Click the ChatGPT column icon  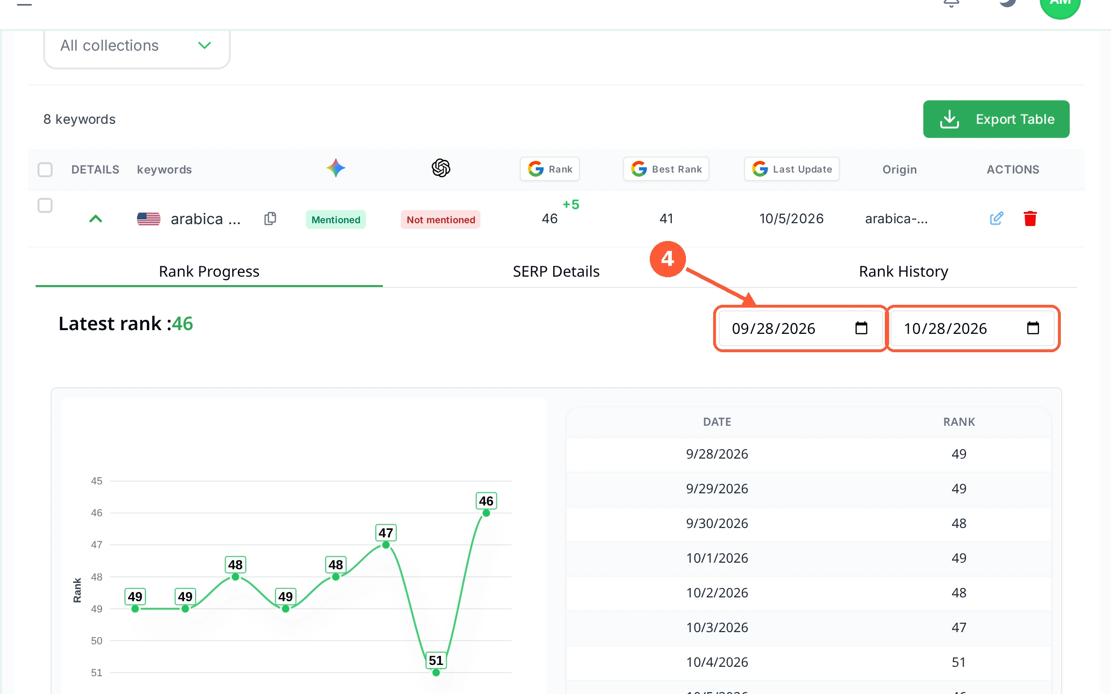coord(441,168)
